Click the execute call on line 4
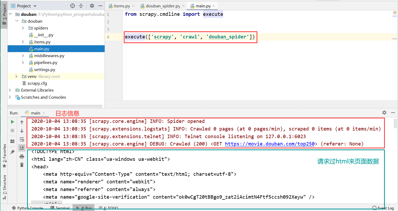This screenshot has height=211, width=398. (x=190, y=37)
